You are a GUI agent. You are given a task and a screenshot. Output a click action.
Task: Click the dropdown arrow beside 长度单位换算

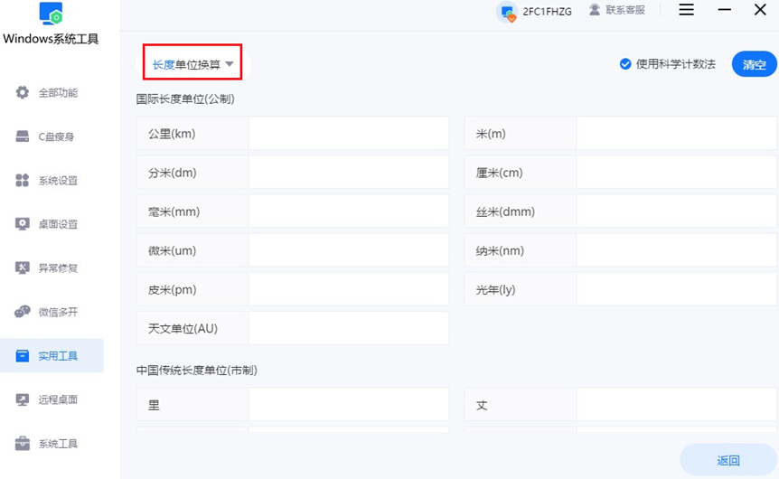(x=229, y=64)
